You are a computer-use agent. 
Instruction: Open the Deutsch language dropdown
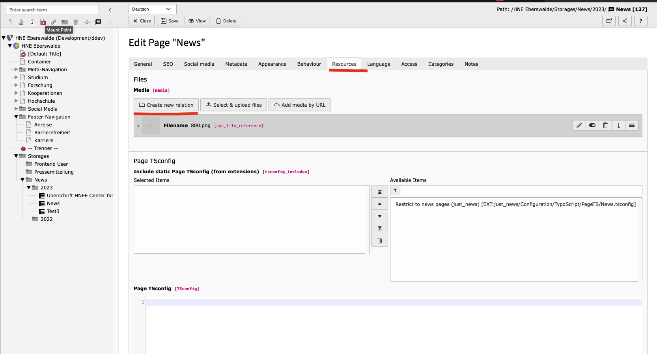(x=152, y=9)
